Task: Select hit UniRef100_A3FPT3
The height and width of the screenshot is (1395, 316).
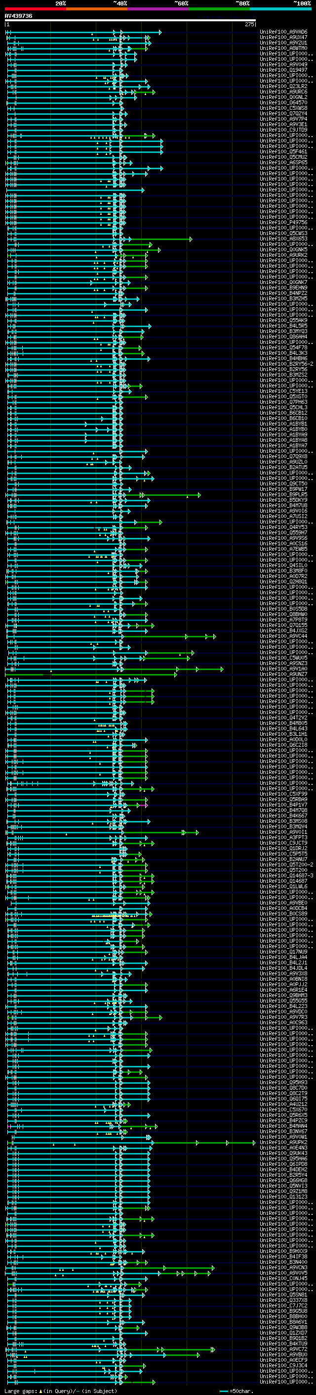Action: [283, 837]
